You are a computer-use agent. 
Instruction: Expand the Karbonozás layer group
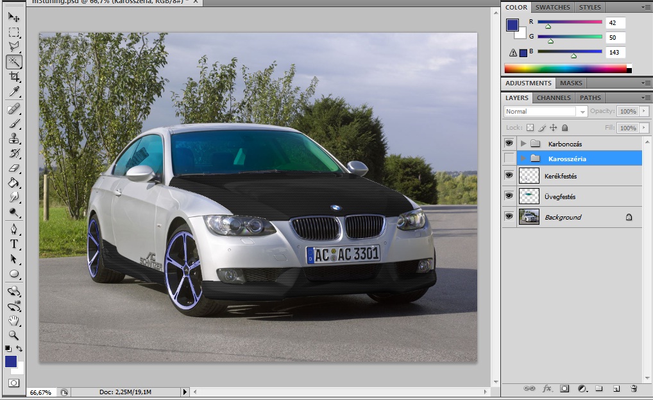click(523, 143)
